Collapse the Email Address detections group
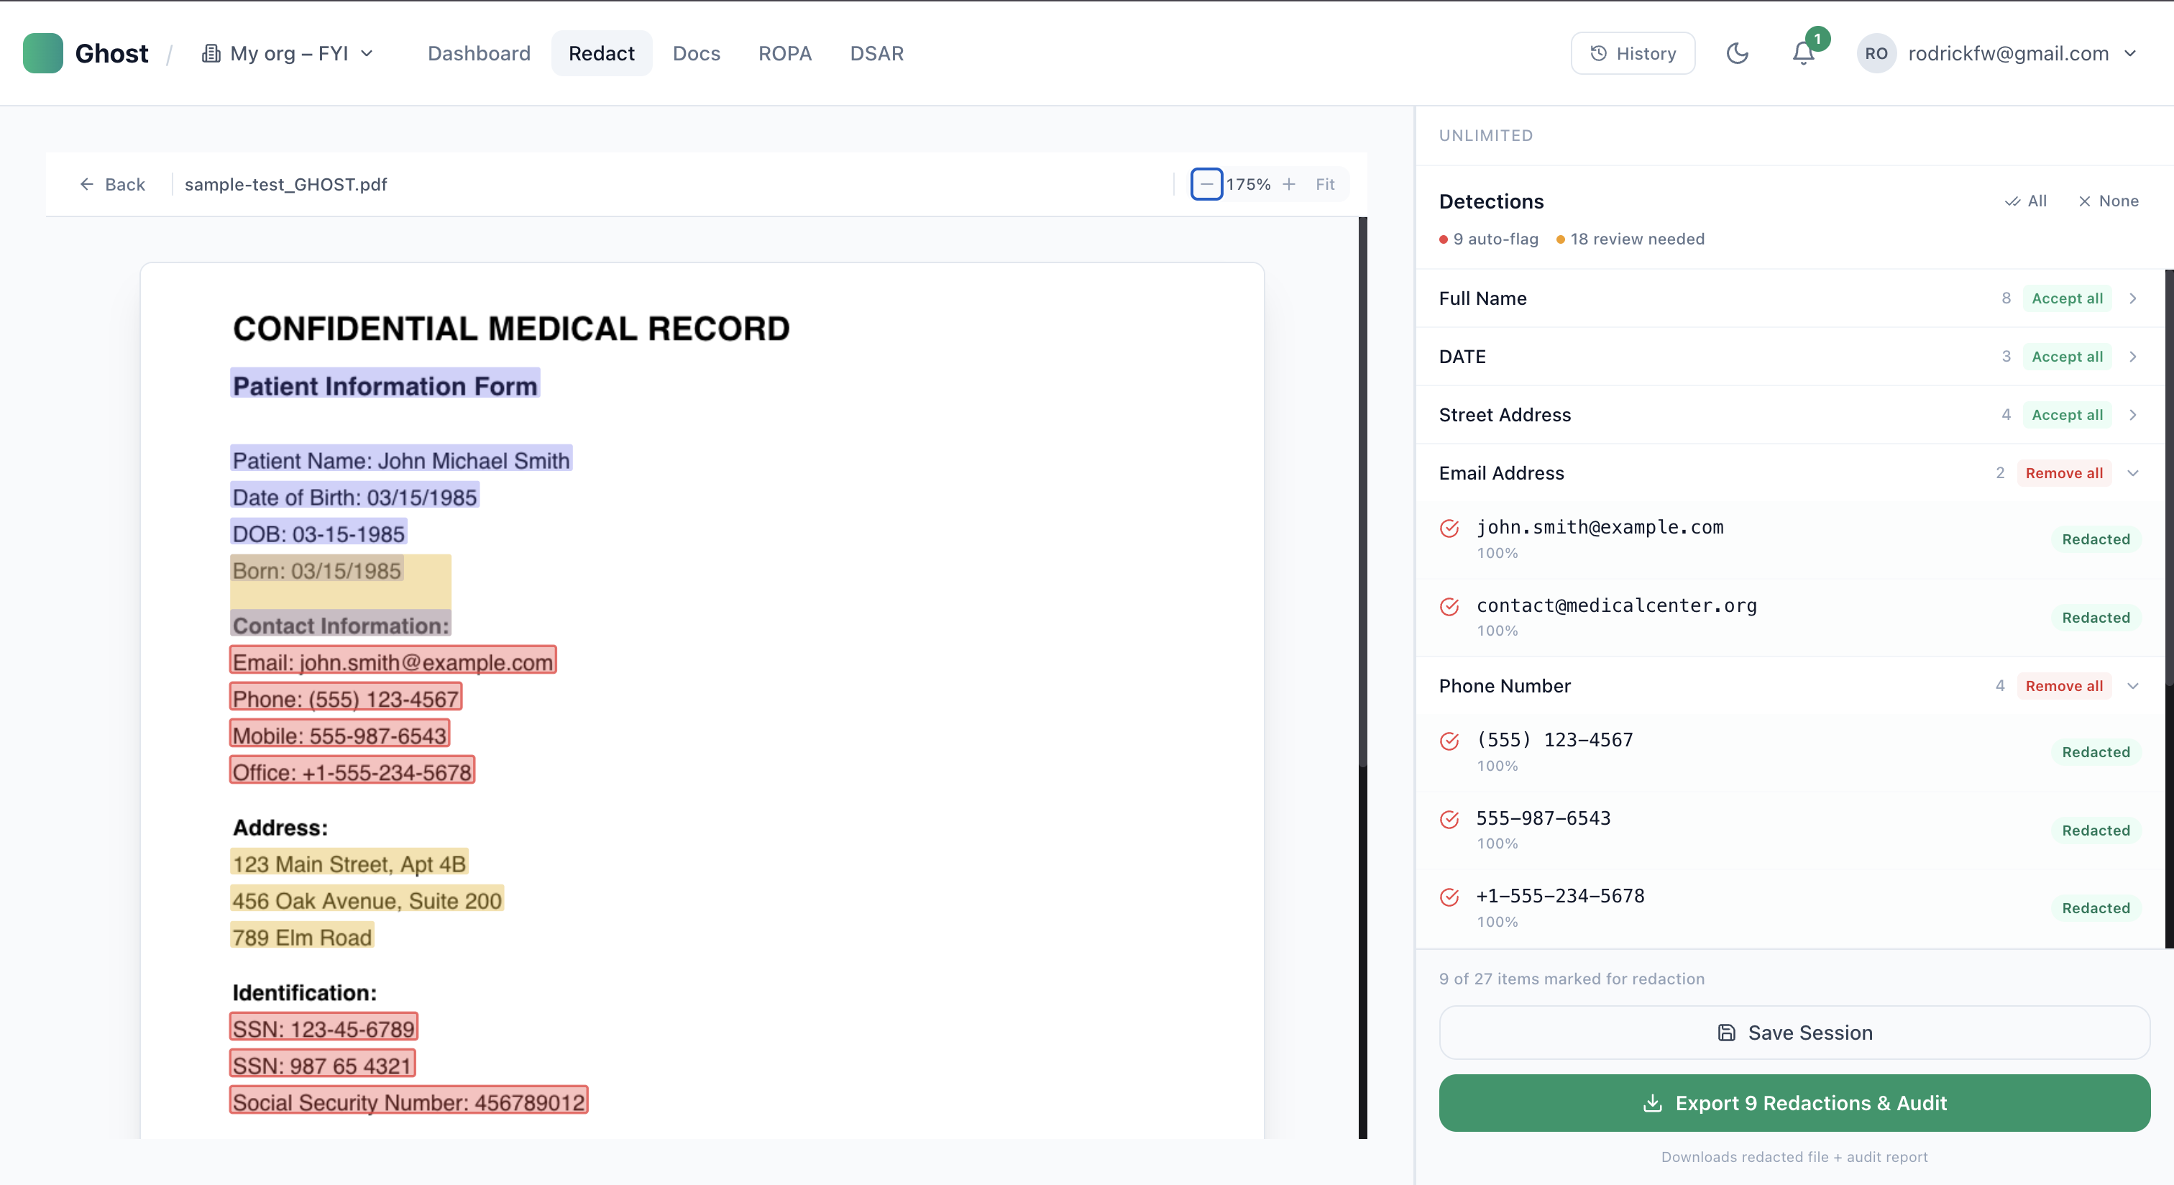The image size is (2174, 1185). pyautogui.click(x=2132, y=472)
